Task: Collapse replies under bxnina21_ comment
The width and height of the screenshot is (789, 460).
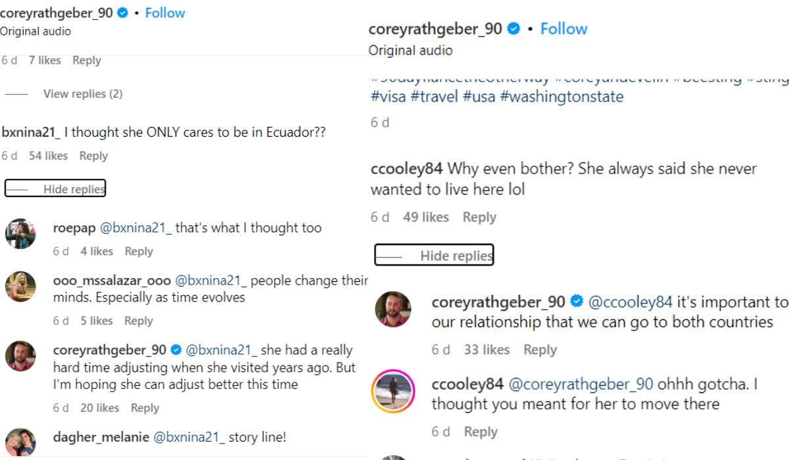Action: tap(55, 189)
